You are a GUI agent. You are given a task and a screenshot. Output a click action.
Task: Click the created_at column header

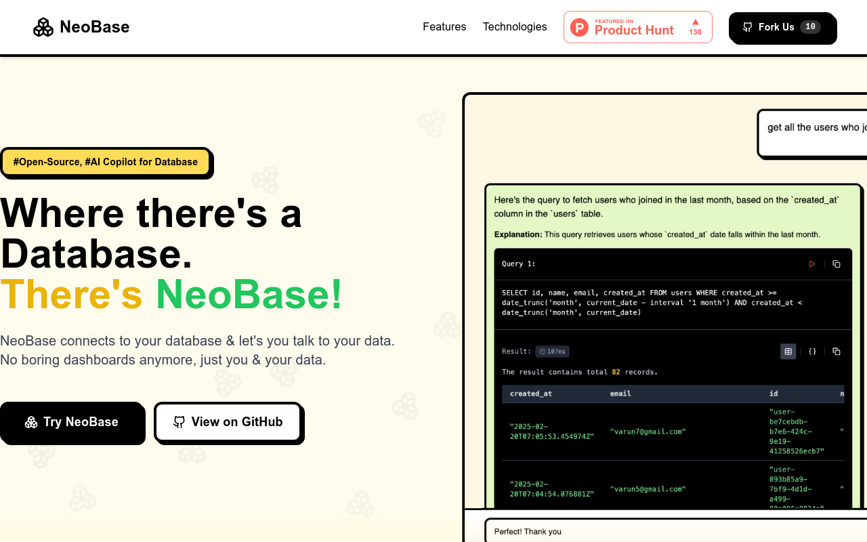tap(530, 394)
